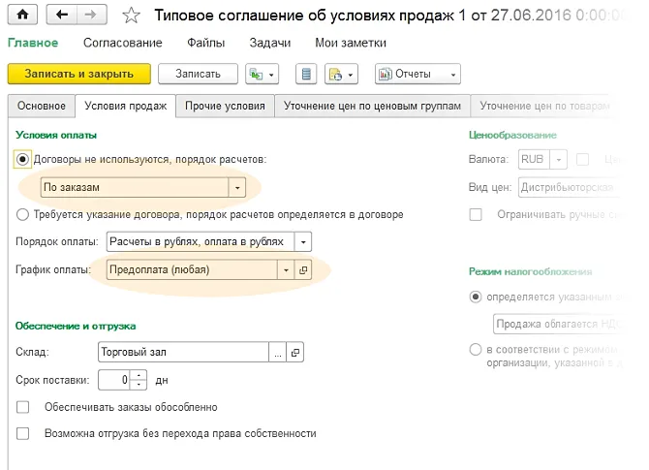This screenshot has width=649, height=470.
Task: Click the 'Срок поставки' days input field
Action: pyautogui.click(x=116, y=380)
